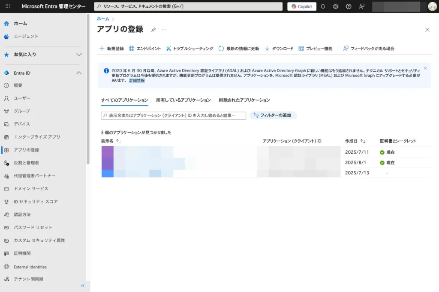Go to ホーム in the sidebar

pos(21,24)
